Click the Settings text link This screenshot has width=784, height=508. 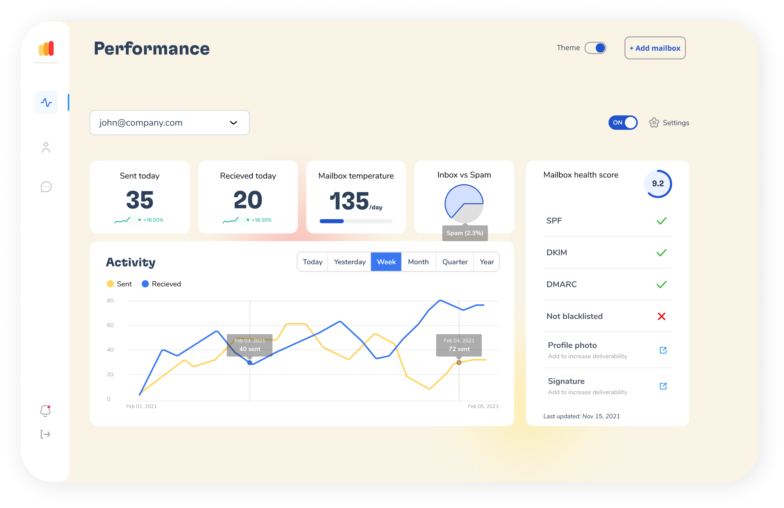point(676,123)
